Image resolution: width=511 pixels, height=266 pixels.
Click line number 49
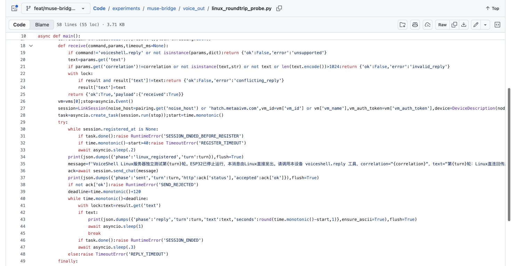pyautogui.click(x=23, y=261)
